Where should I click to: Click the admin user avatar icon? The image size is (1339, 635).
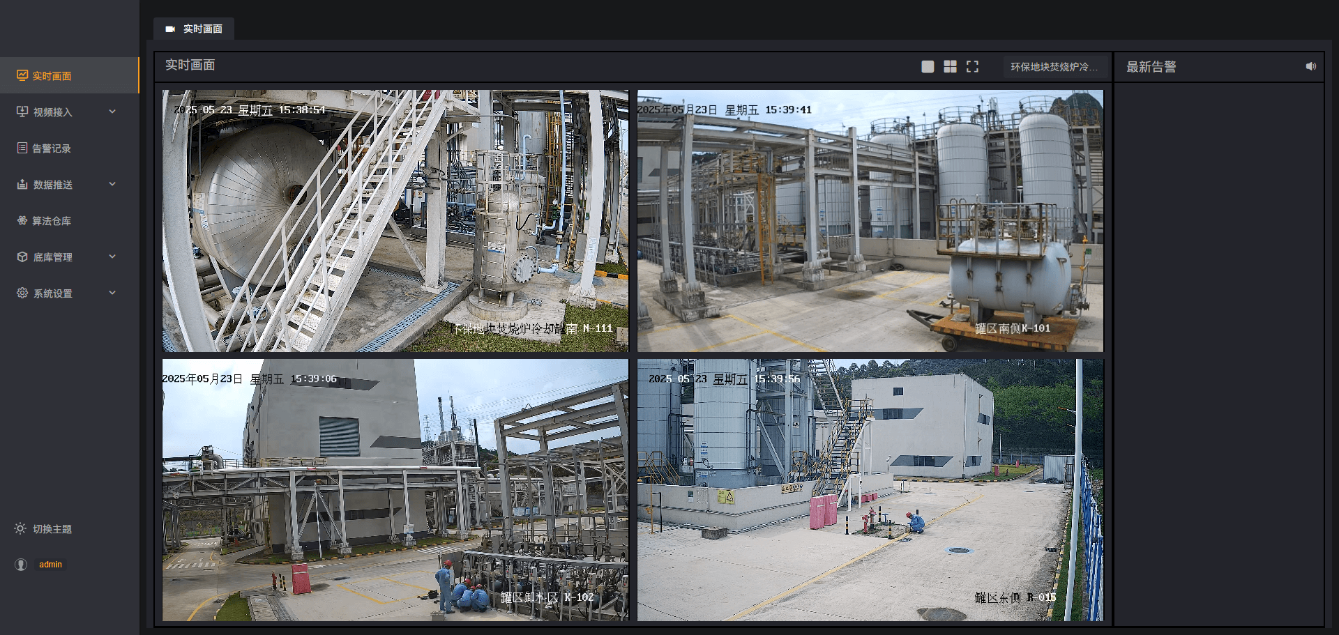click(x=21, y=565)
